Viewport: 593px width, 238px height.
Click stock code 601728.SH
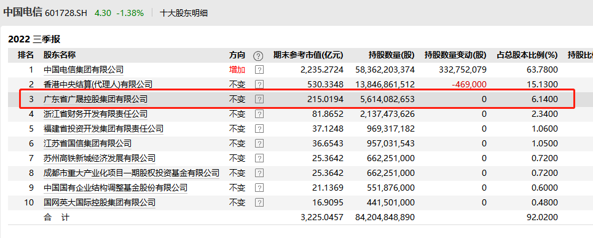click(66, 14)
